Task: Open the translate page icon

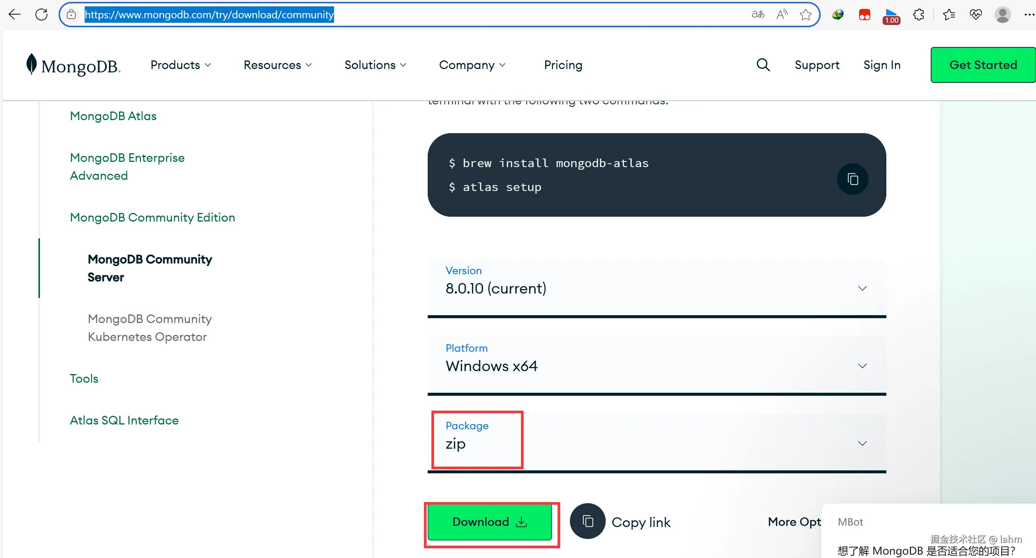Action: [758, 15]
